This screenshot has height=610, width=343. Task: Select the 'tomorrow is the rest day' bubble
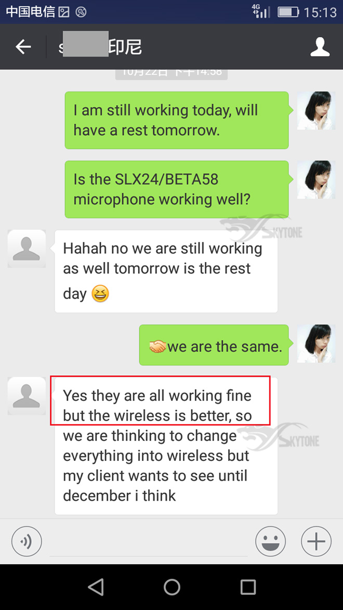point(166,271)
